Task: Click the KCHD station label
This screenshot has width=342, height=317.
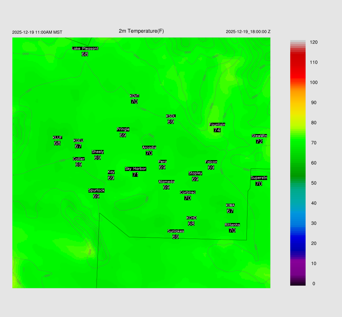Action: click(x=191, y=218)
